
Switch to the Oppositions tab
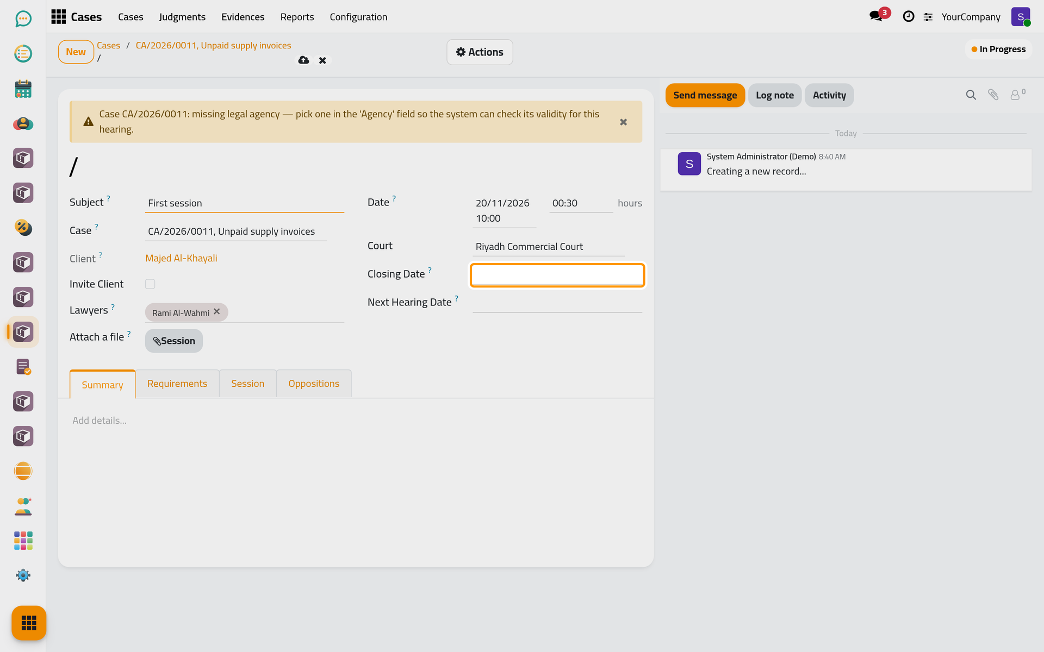[314, 384]
